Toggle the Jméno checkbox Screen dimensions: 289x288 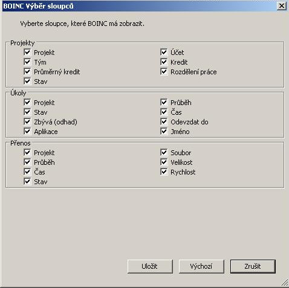(164, 131)
